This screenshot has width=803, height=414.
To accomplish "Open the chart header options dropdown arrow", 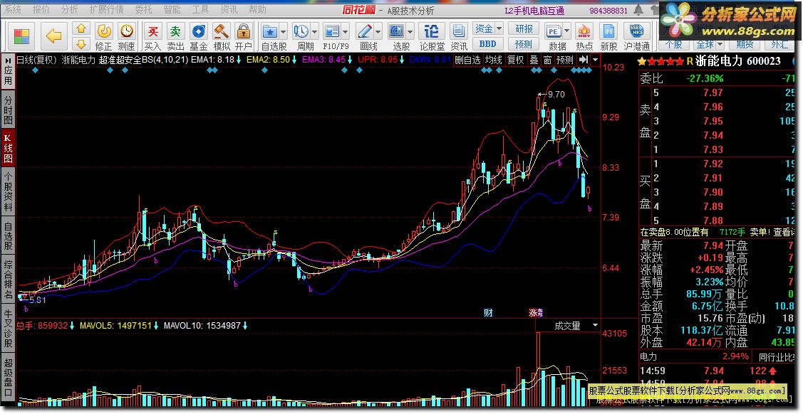I will [x=594, y=60].
